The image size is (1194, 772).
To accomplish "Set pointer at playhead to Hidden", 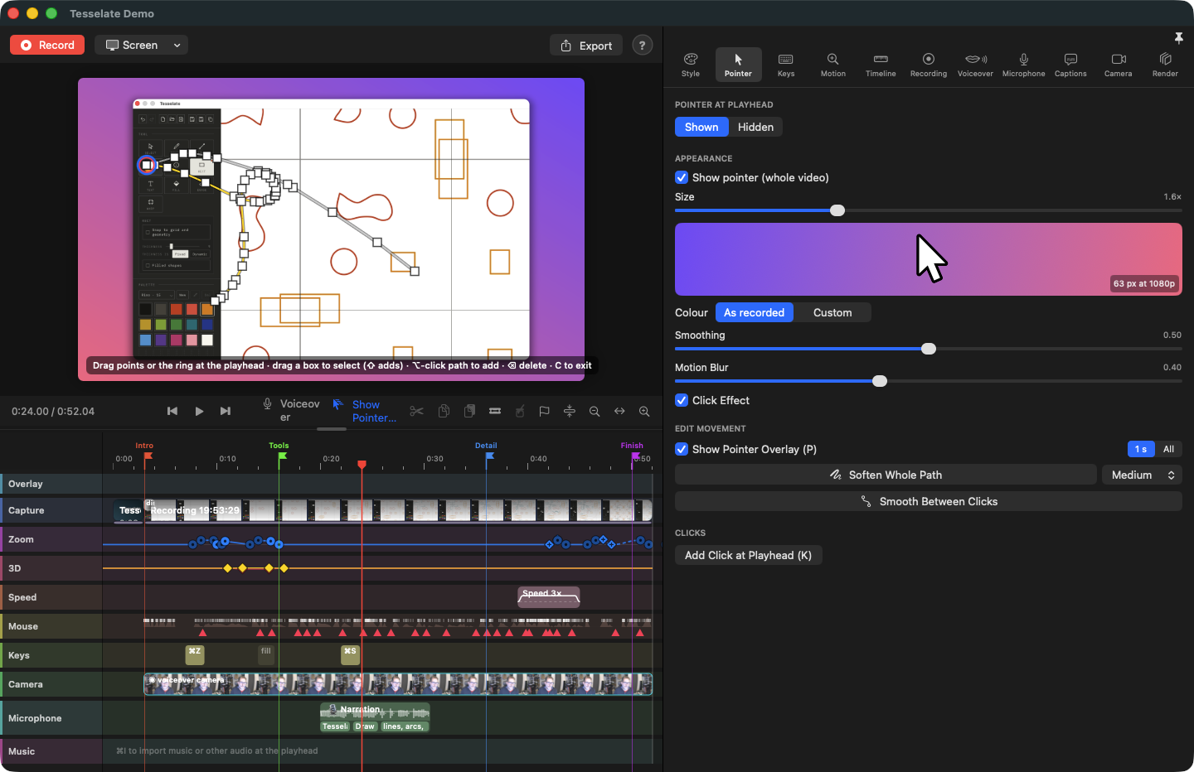I will tap(755, 127).
